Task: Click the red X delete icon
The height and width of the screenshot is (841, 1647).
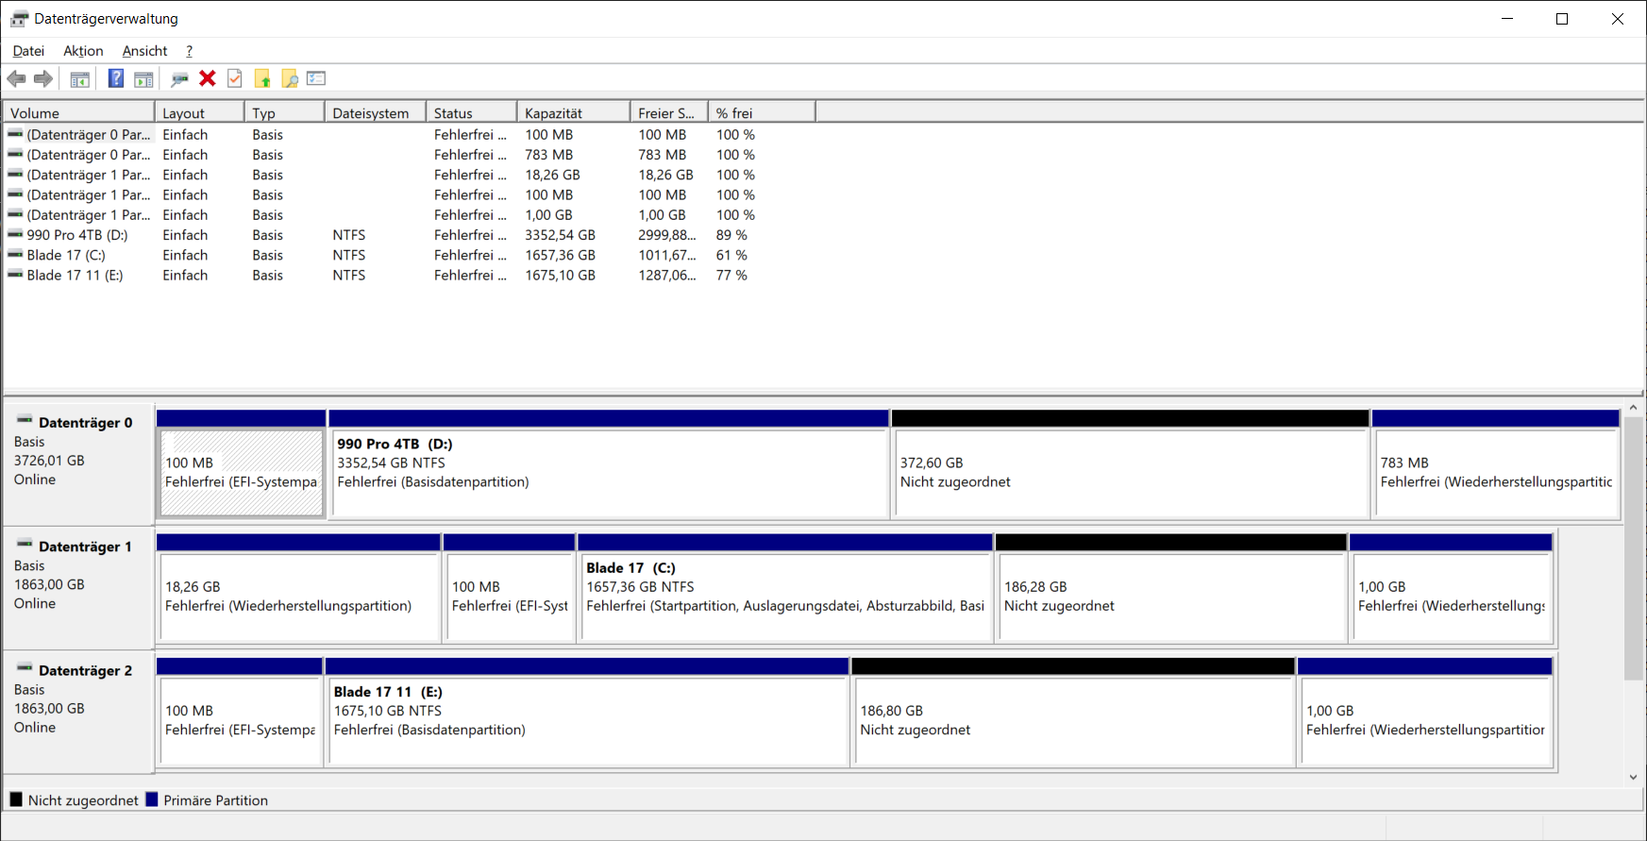Action: click(208, 79)
